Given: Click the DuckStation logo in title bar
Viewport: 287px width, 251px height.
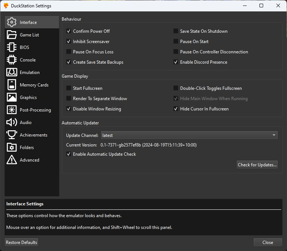Looking at the screenshot, I should [x=6, y=6].
